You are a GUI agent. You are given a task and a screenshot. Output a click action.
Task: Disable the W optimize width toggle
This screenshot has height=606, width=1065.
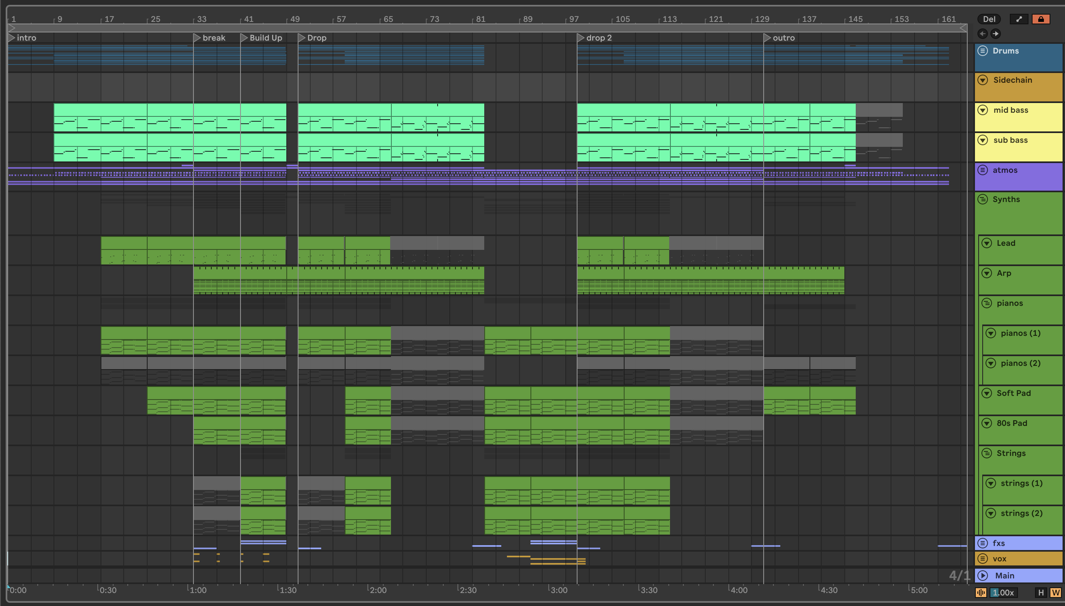(1055, 592)
